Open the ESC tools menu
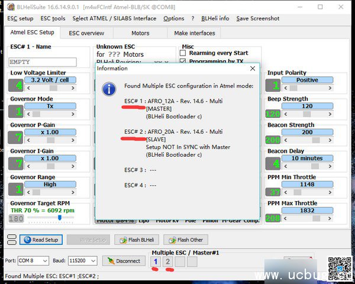Screen dimensions: 355x284 [x=53, y=18]
